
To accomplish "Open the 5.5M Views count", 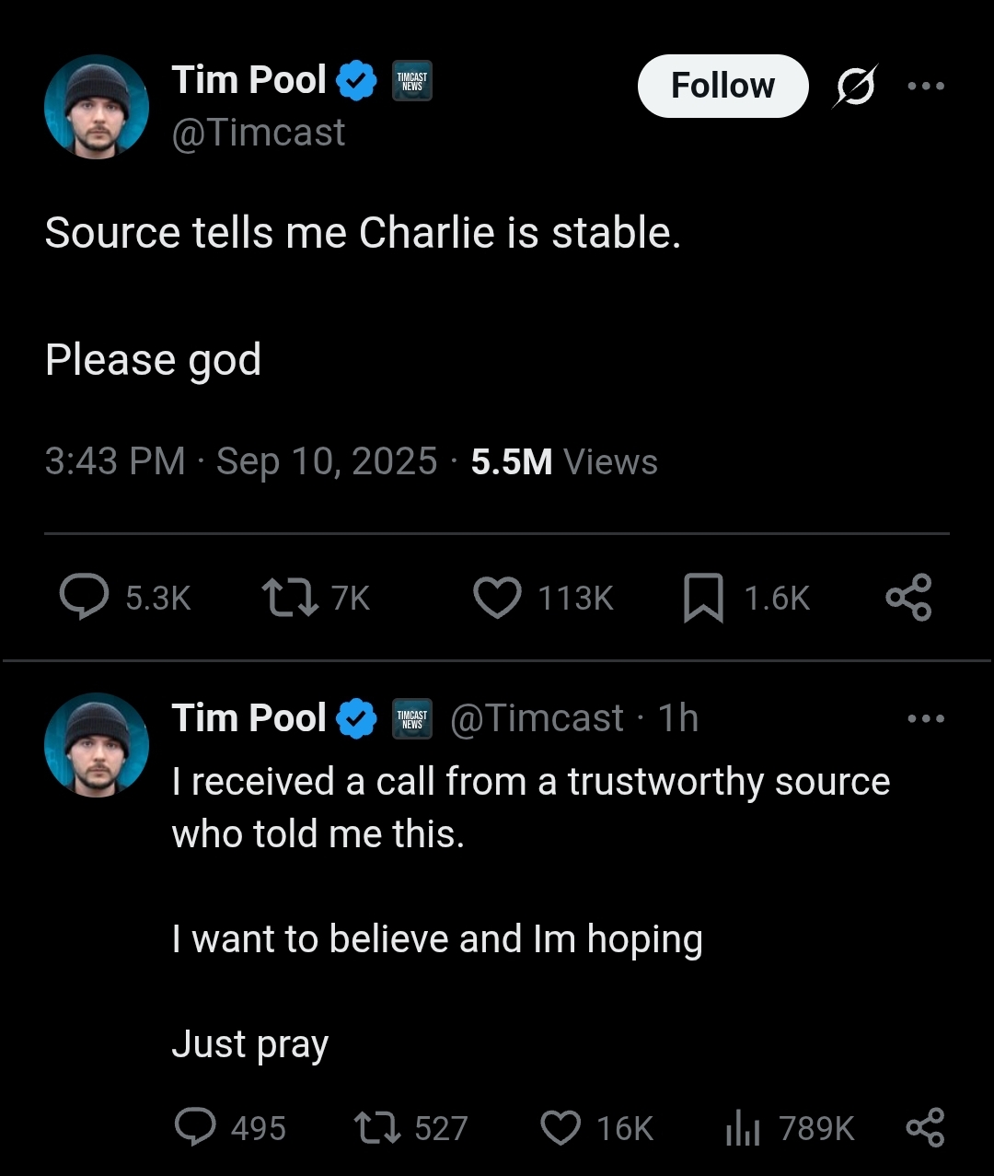I will click(x=564, y=461).
